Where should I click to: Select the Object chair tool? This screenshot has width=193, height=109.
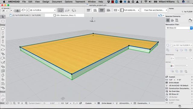[3, 79]
